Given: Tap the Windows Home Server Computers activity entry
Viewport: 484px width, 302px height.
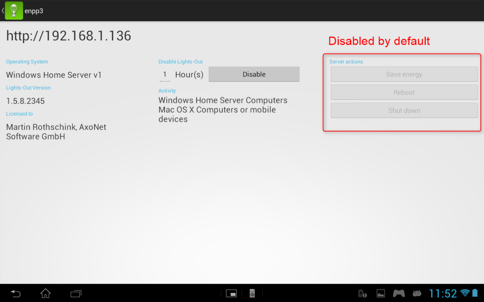Looking at the screenshot, I should 223,100.
